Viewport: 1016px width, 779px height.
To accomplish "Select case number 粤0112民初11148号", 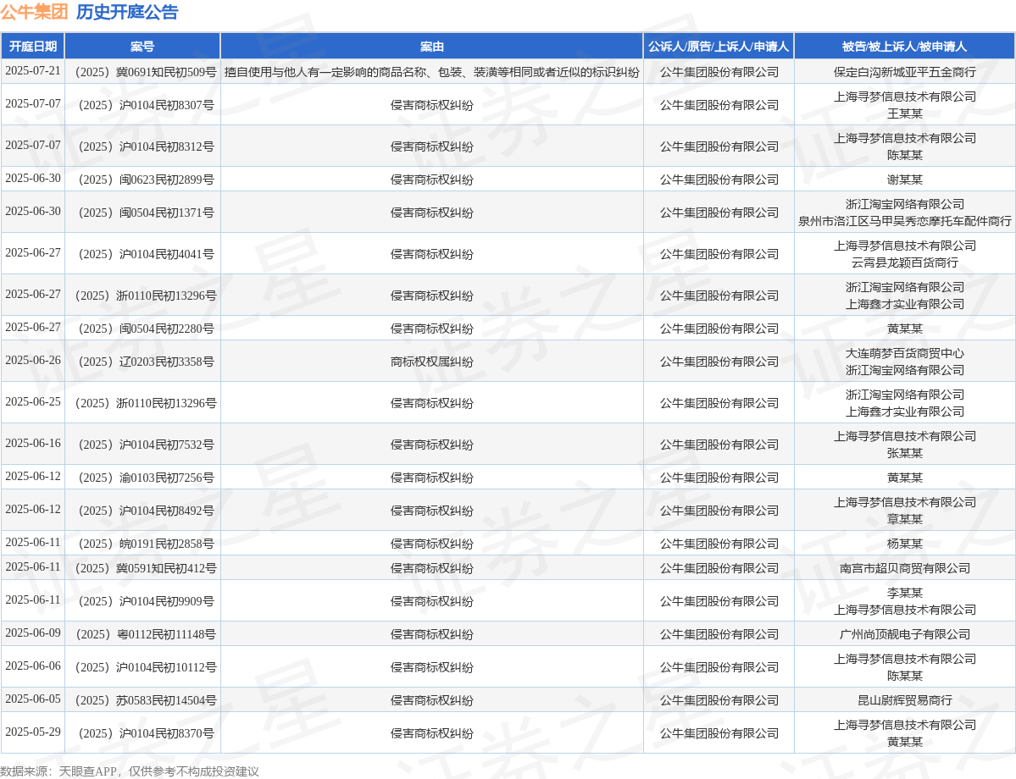I will (142, 634).
